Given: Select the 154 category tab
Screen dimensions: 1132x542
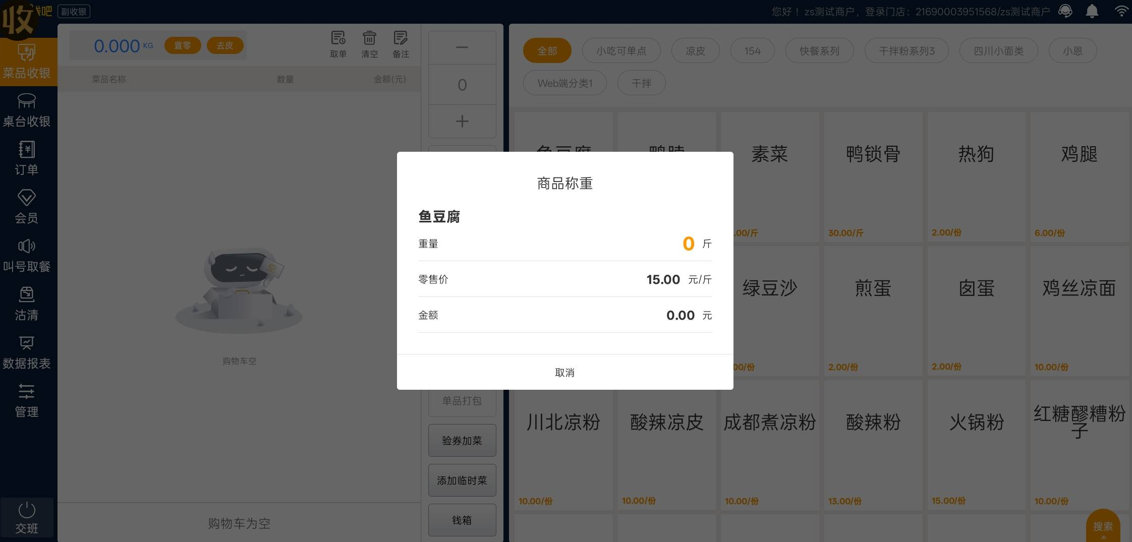Looking at the screenshot, I should click(753, 51).
